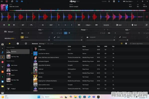Open the Flanger effect dropdown
Screen dimensions: 149x99
pos(84,30)
